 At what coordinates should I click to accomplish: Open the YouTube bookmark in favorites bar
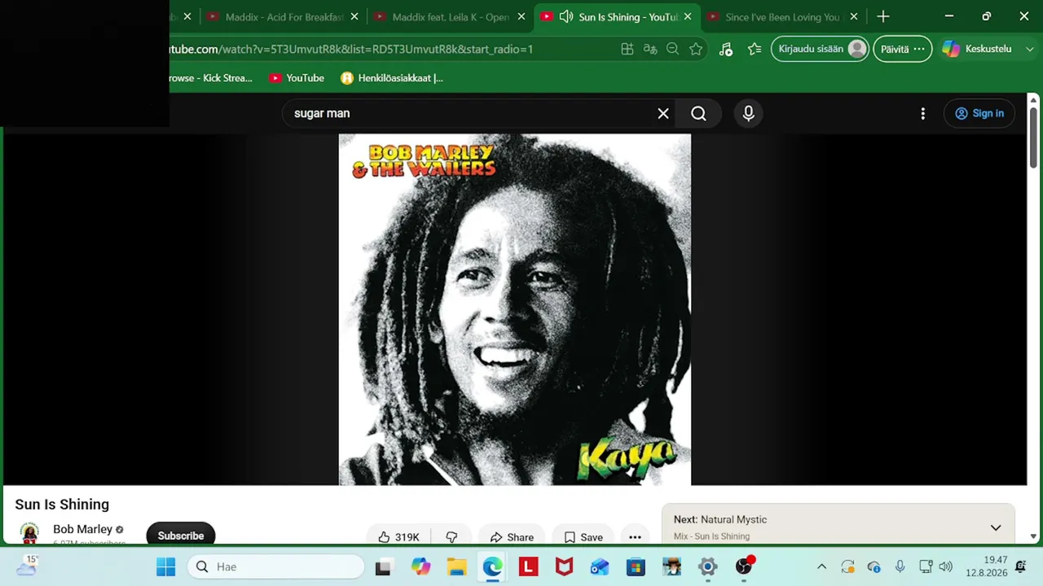[x=296, y=78]
